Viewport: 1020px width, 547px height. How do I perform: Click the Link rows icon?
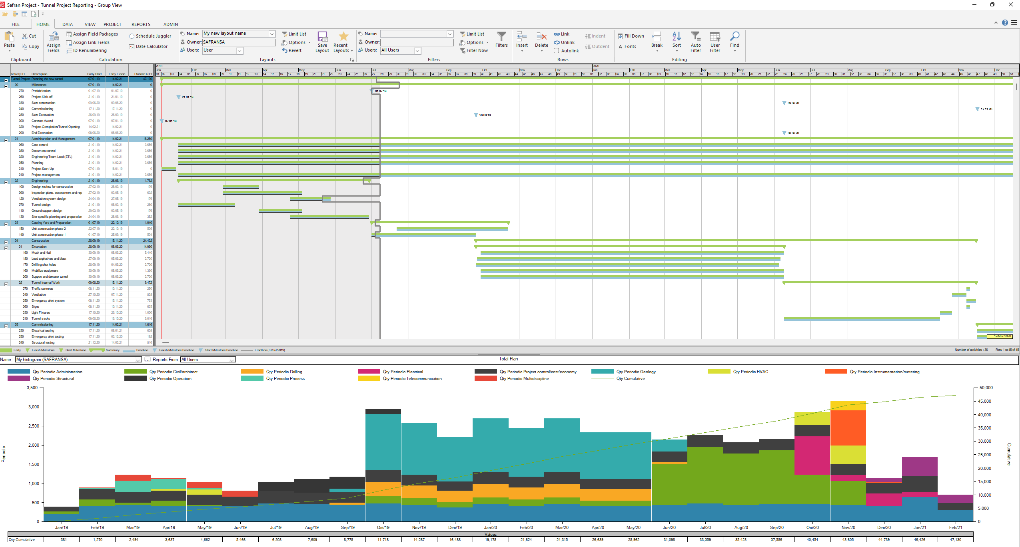point(557,34)
